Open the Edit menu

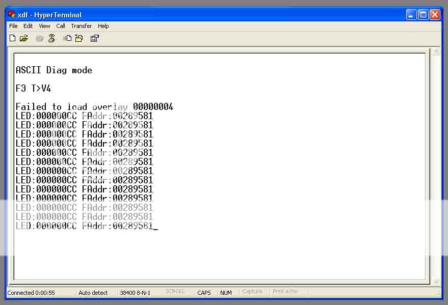(x=28, y=26)
